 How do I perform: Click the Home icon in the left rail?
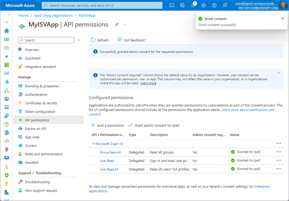click(7, 31)
